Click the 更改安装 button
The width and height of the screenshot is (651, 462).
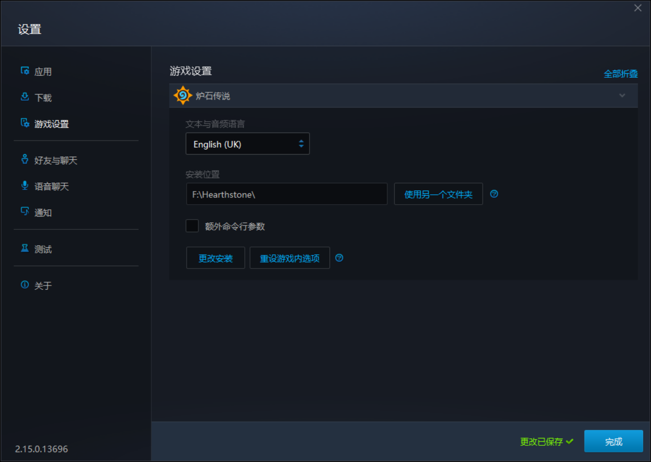215,258
